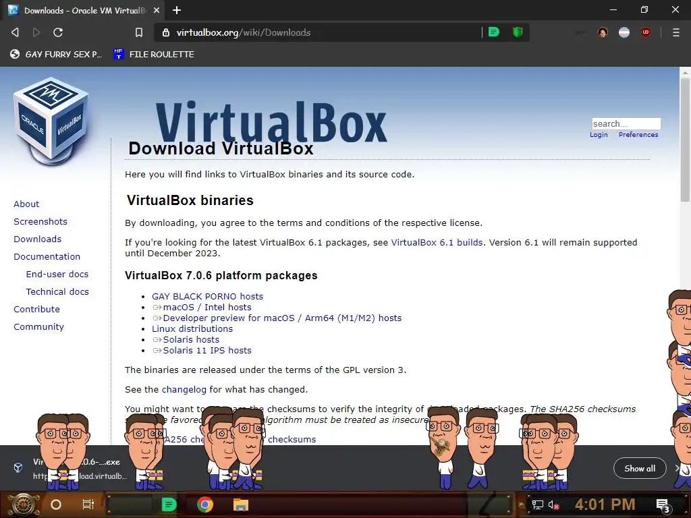This screenshot has height=518, width=691.
Task: Click the checksums link
Action: (x=292, y=440)
